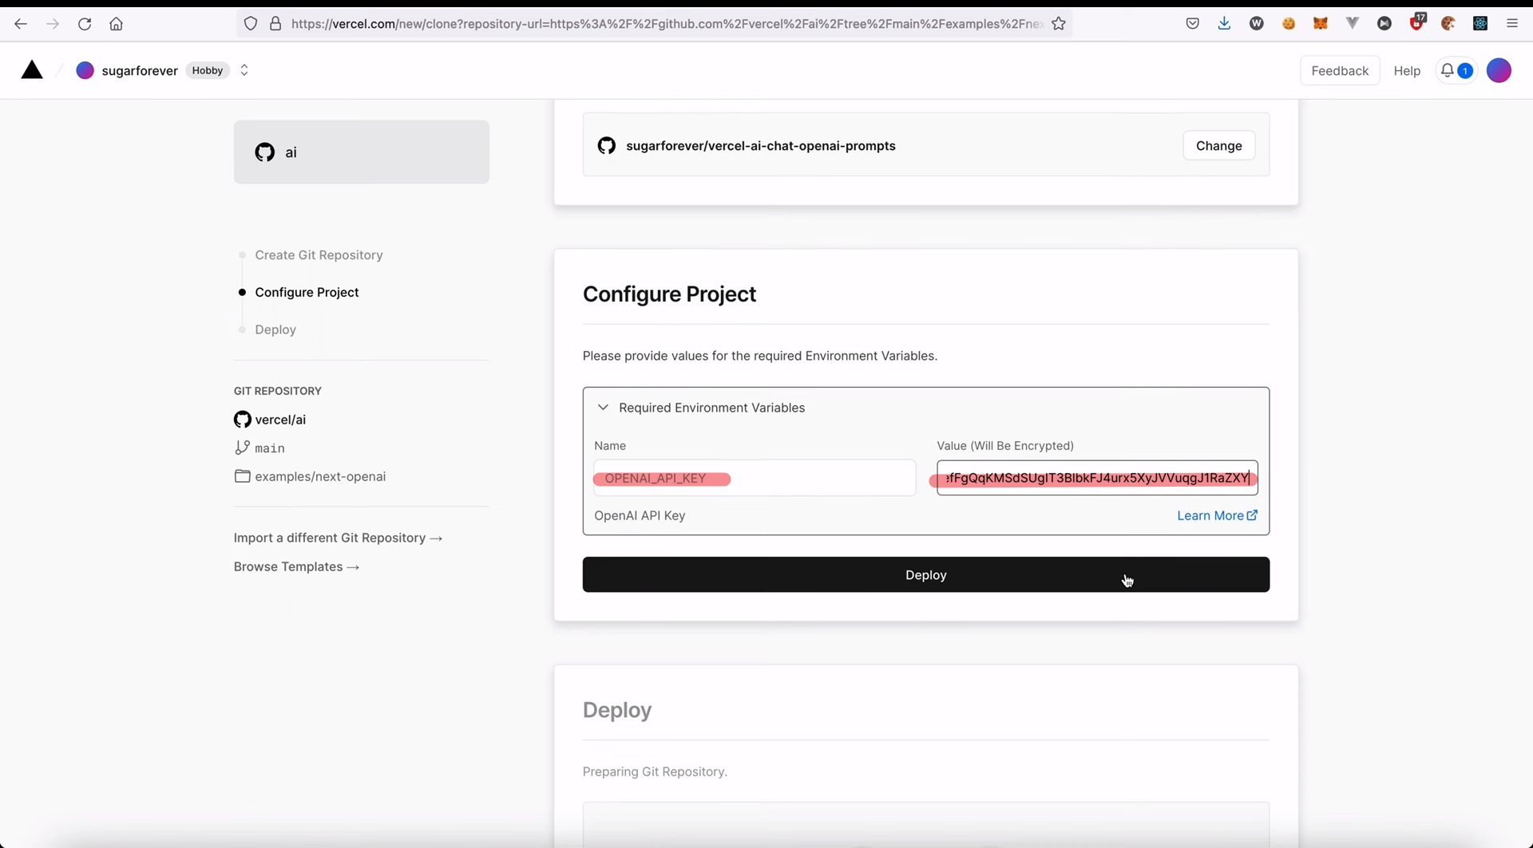The width and height of the screenshot is (1533, 848).
Task: Click Import a different Git Repository
Action: [x=338, y=538]
